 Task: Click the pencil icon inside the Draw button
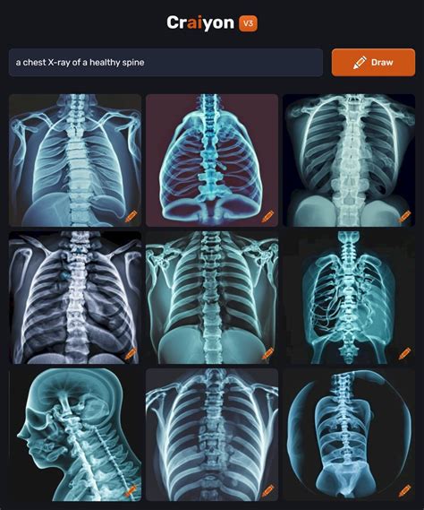tap(360, 63)
